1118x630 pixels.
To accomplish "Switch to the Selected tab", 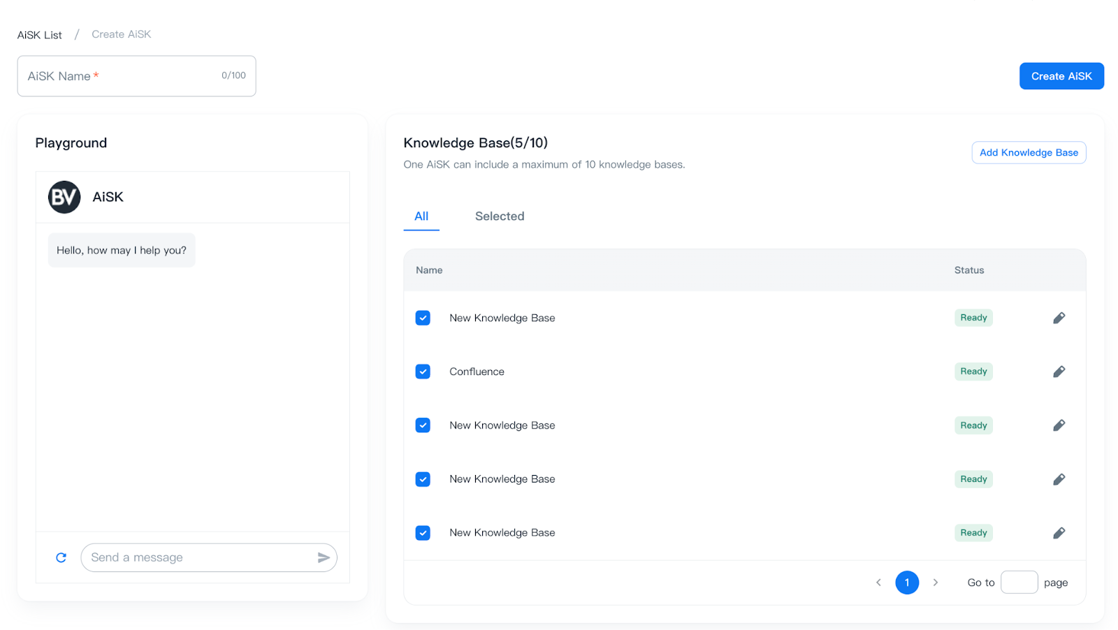I will tap(499, 217).
